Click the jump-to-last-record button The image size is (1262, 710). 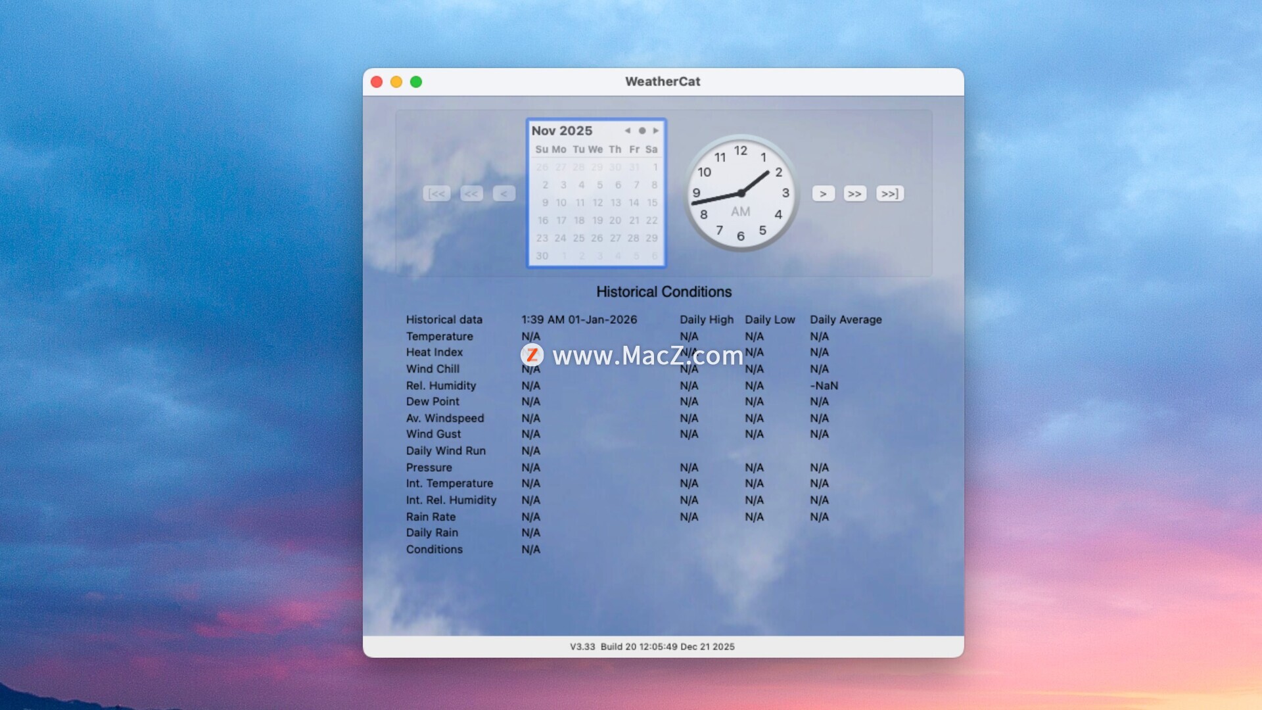click(x=889, y=193)
